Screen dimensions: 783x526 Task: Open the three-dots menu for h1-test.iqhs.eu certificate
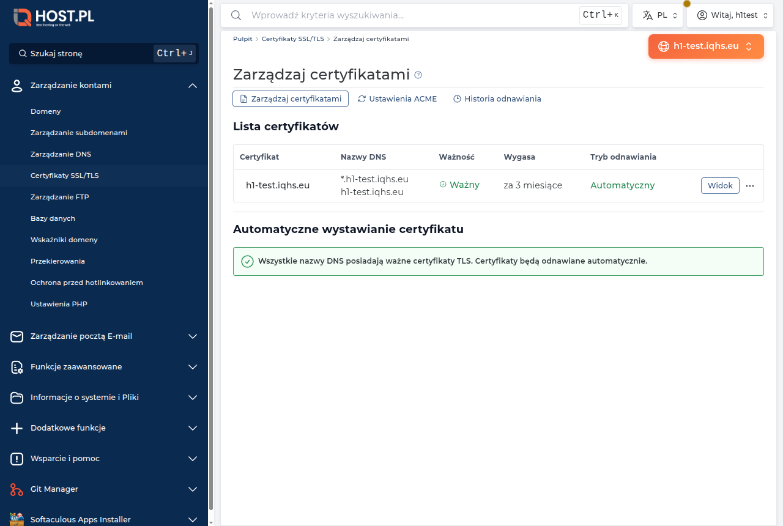tap(750, 185)
